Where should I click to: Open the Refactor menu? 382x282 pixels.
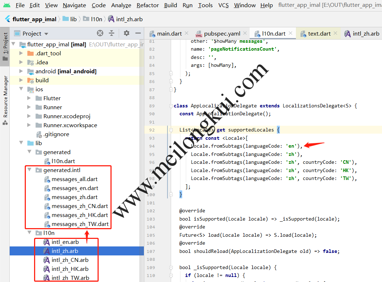click(x=148, y=5)
